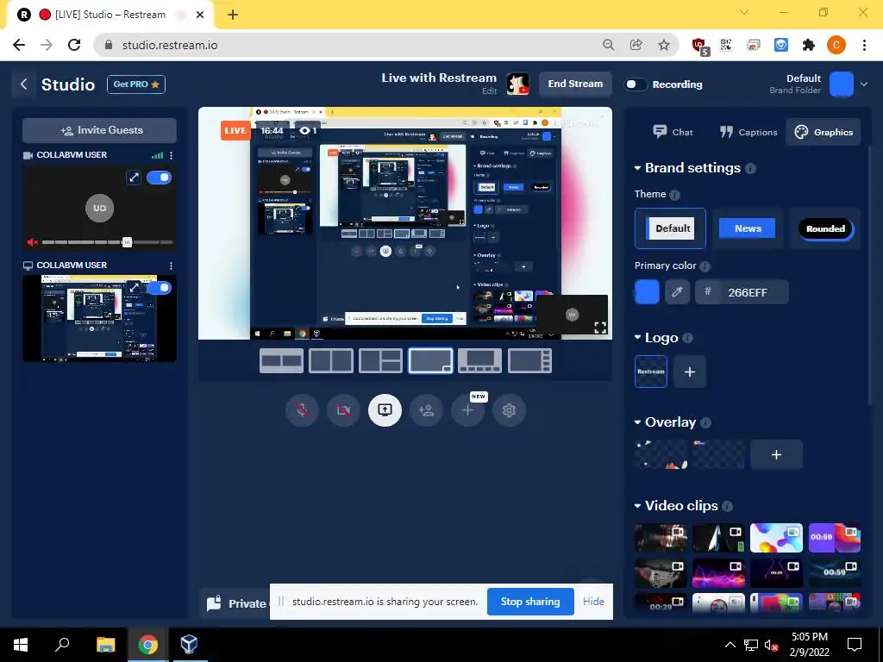Screen dimensions: 883x662
Task: Open the Chrome three-dot menu
Action: point(864,45)
